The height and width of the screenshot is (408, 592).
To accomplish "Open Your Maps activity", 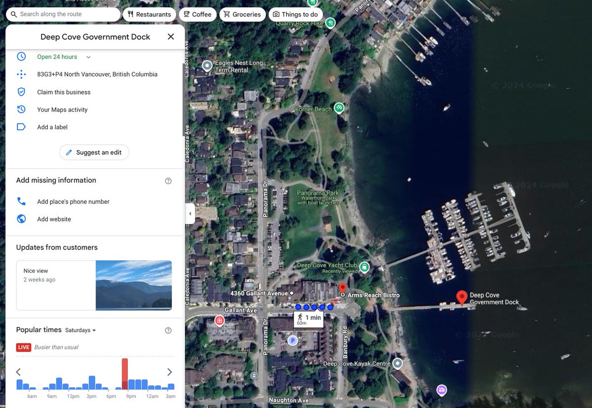I will (x=62, y=110).
